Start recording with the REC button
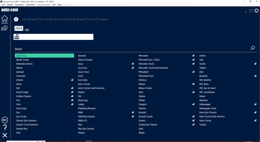Image resolution: width=260 pixels, height=142 pixels. coord(5,120)
